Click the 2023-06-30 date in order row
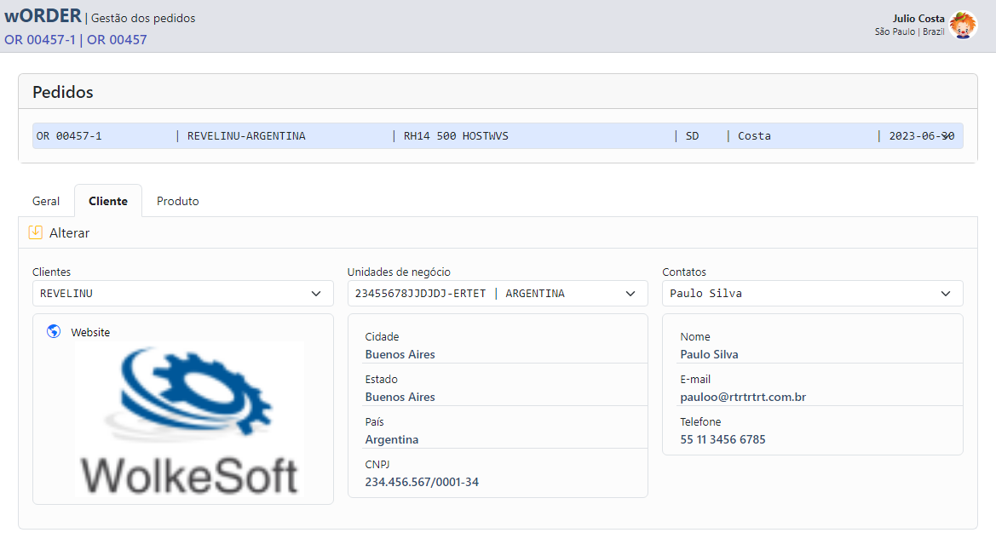996x544 pixels. (922, 136)
